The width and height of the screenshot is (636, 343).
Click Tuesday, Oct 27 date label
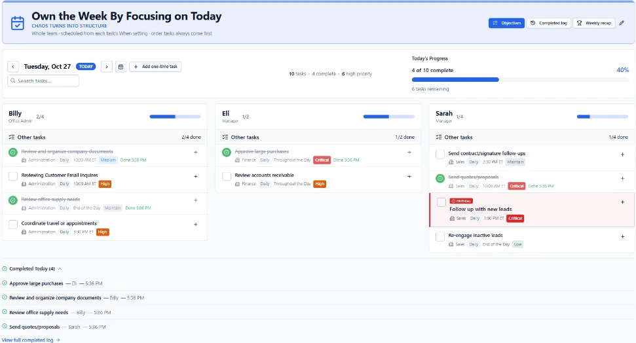(47, 67)
